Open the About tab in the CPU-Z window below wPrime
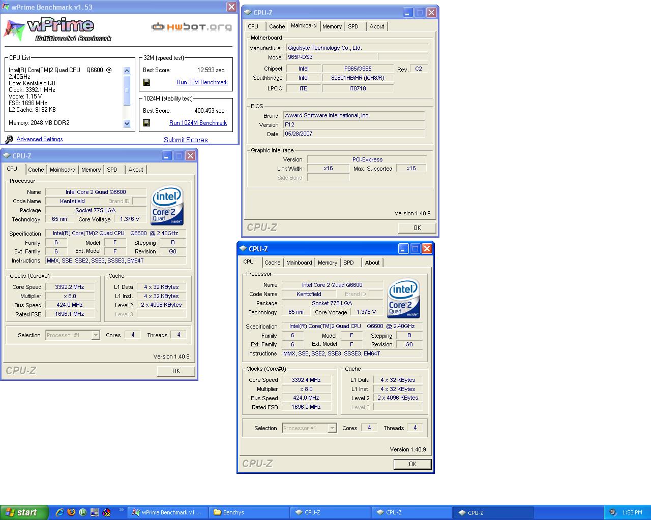 tap(136, 170)
